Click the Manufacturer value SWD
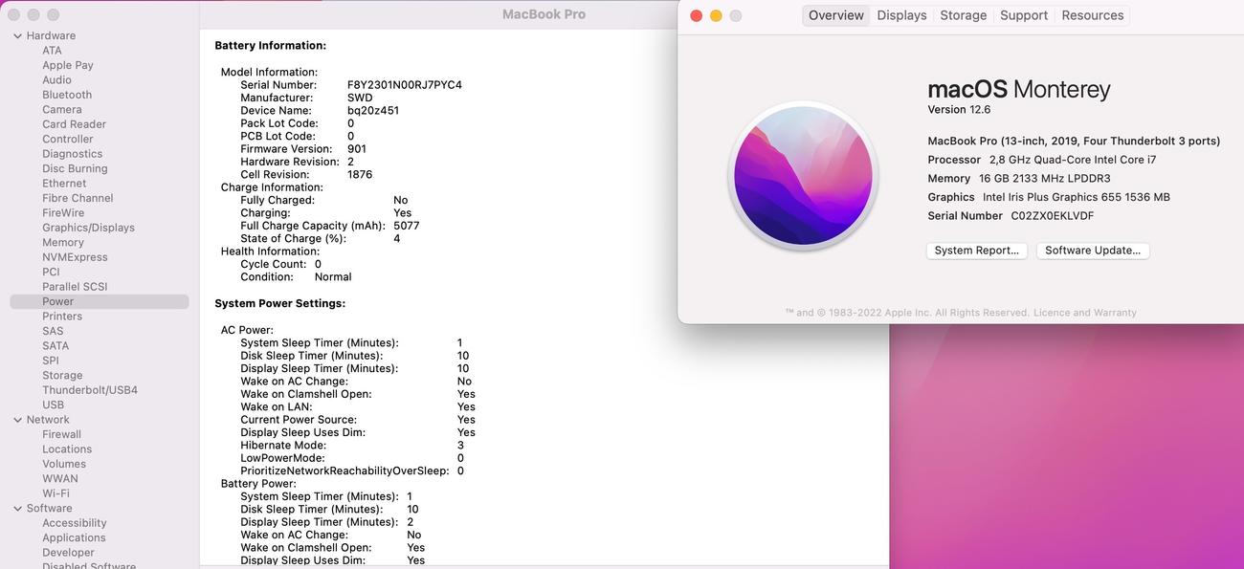Screen dimensions: 1244x569 pos(360,98)
